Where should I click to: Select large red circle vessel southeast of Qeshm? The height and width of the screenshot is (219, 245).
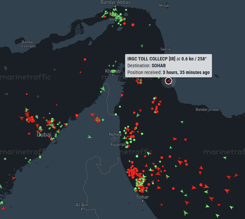133,25
